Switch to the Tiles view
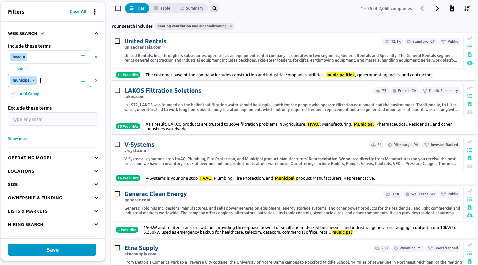478x265 pixels. 137,8
